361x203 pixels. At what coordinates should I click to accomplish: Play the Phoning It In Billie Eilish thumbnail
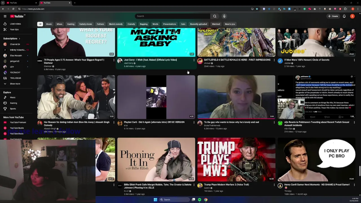(x=156, y=159)
